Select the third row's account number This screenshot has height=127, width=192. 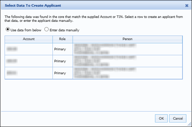point(12,73)
